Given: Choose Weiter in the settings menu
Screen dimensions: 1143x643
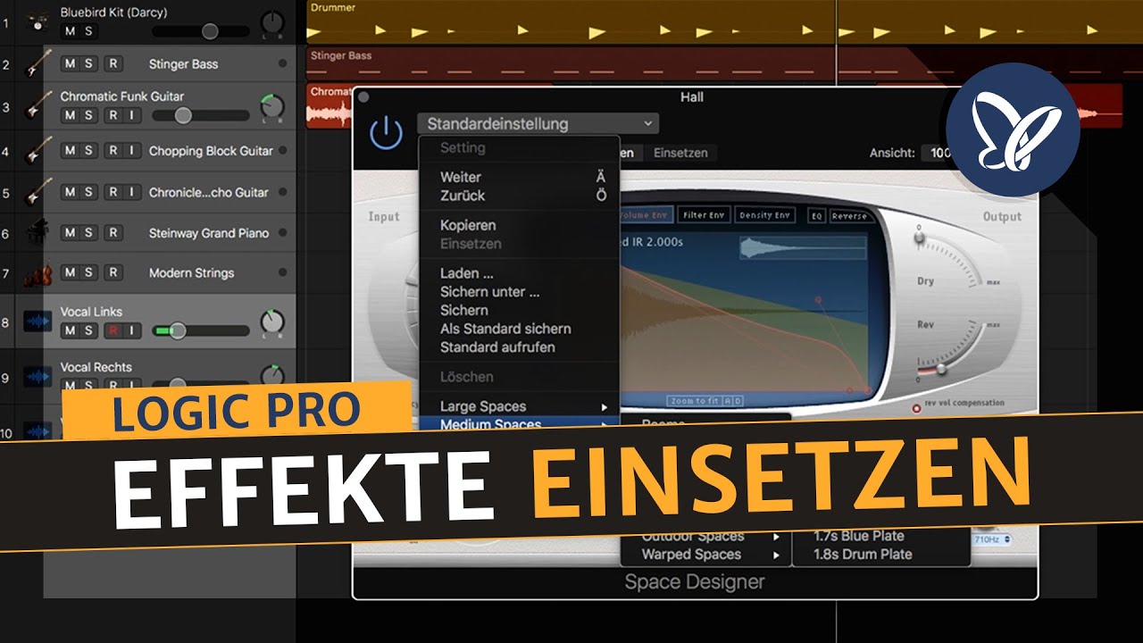Looking at the screenshot, I should click(460, 177).
